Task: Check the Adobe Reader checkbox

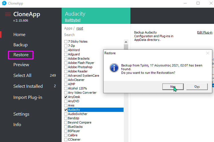Action: pos(66,71)
